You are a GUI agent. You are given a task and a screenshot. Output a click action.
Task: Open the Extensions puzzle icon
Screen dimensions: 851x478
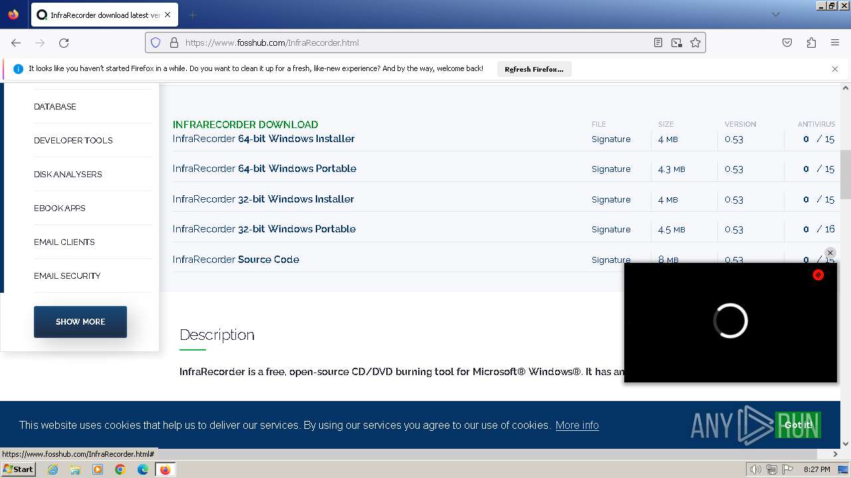coord(811,42)
